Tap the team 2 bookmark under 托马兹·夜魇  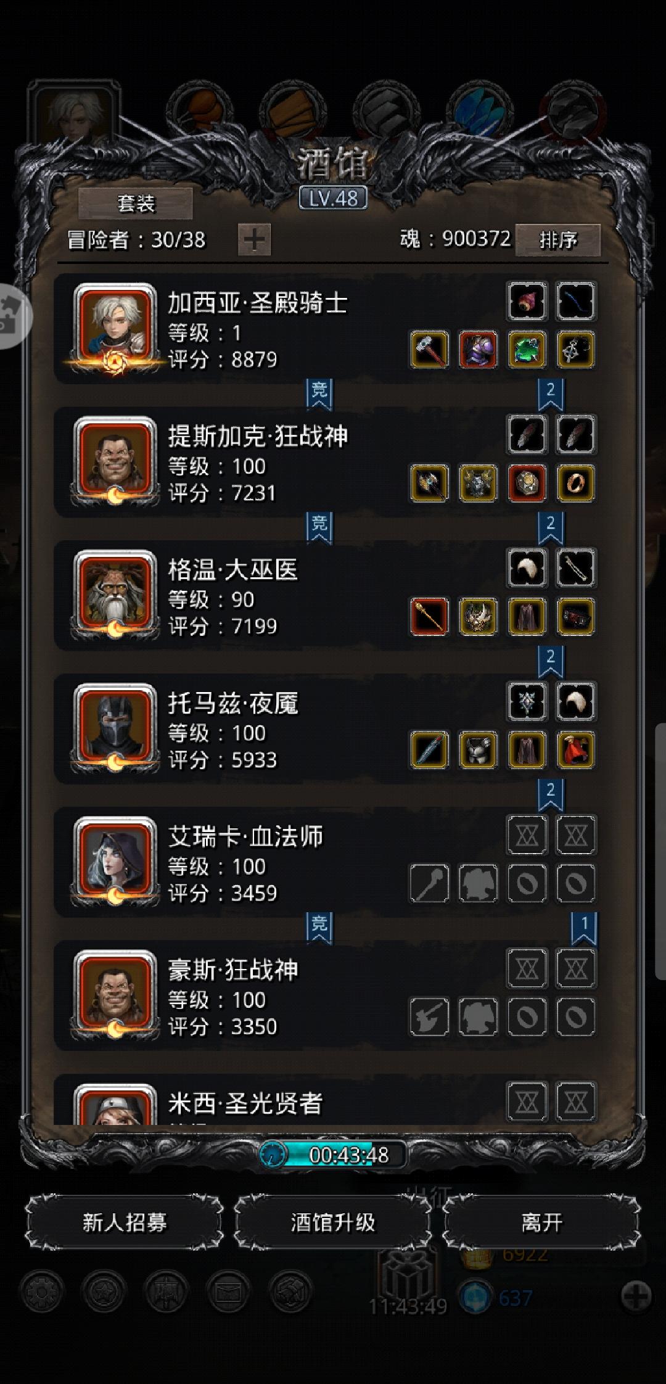click(x=550, y=794)
